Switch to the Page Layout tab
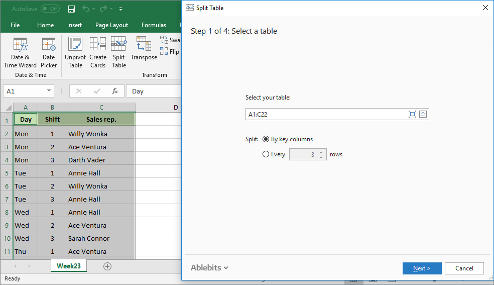Image resolution: width=494 pixels, height=285 pixels. (111, 25)
